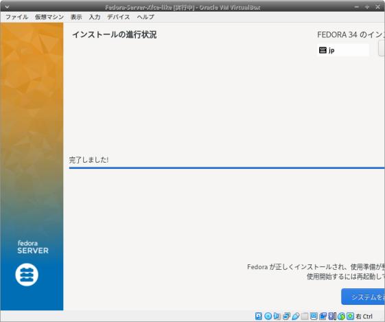Click the fedora SERVER sidebar label
This screenshot has height=322, width=385.
[33, 247]
